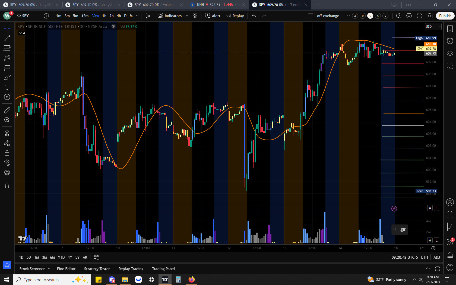Screen dimensions: 456x285
Task: Toggle log scale L on price pane
Action: [x=436, y=208]
